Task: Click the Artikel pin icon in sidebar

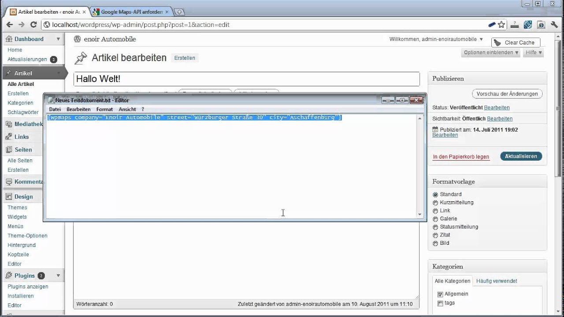Action: point(9,73)
